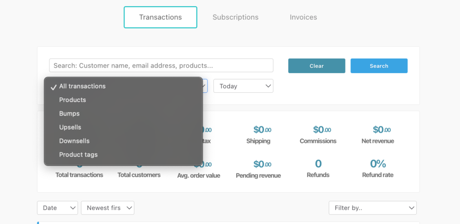Go to the Invoices tab
Viewport: 460px width, 224px height.
click(303, 17)
